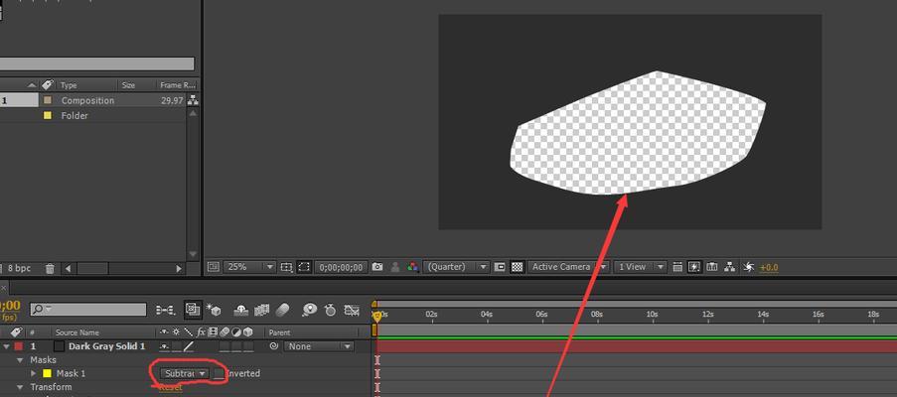
Task: Open the 25% magnification dropdown
Action: [x=250, y=267]
